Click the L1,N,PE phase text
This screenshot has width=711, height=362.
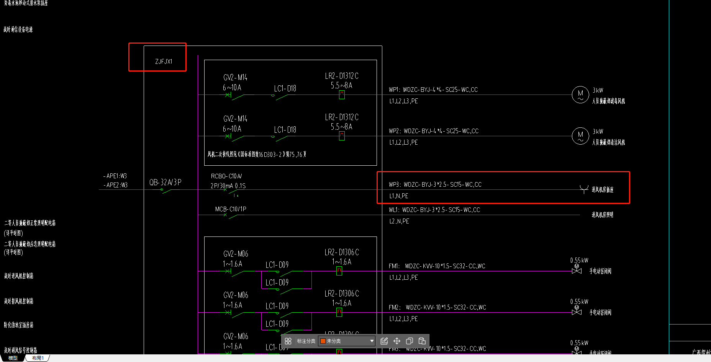[x=399, y=196]
